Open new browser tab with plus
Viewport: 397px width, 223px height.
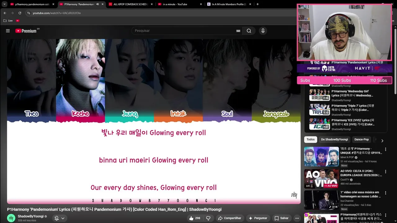pos(257,4)
